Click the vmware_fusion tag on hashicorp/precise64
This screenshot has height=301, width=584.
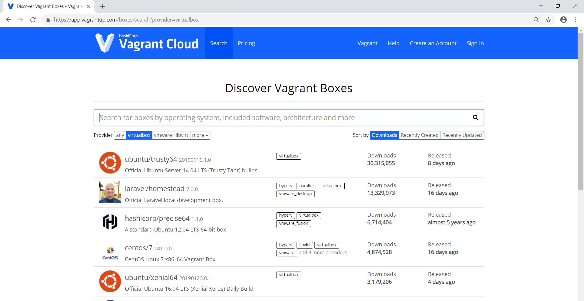294,223
